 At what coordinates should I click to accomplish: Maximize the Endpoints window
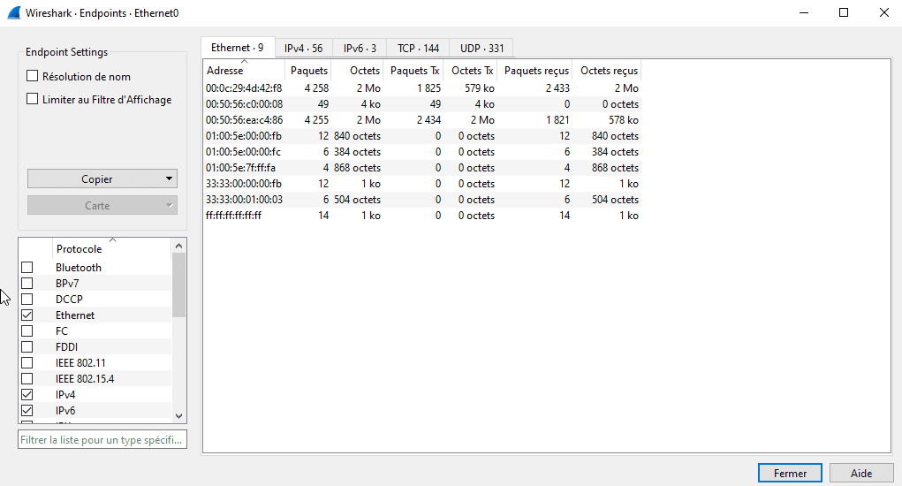844,12
